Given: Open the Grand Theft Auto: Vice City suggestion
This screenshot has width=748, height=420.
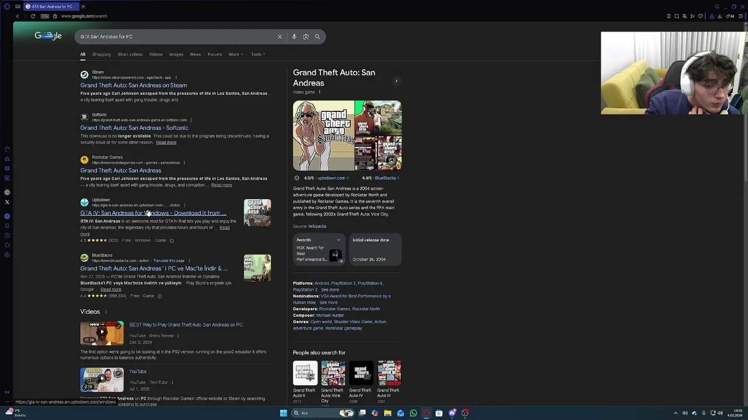Looking at the screenshot, I should [x=333, y=382].
